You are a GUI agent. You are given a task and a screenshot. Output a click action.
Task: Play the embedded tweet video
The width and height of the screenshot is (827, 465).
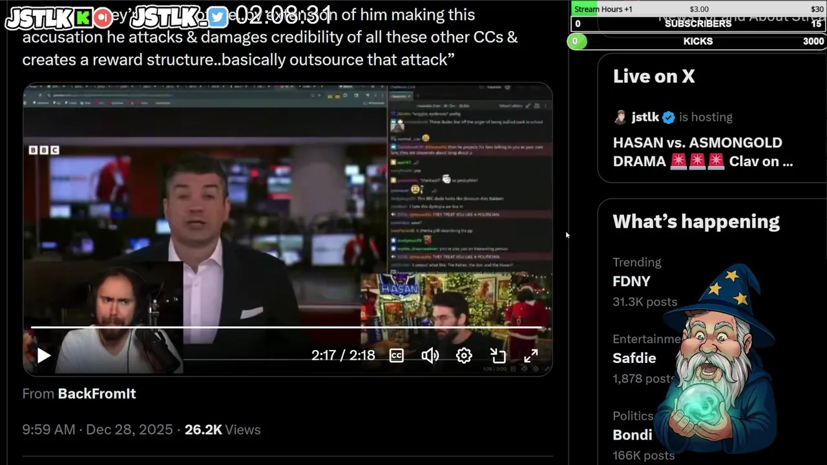click(43, 356)
